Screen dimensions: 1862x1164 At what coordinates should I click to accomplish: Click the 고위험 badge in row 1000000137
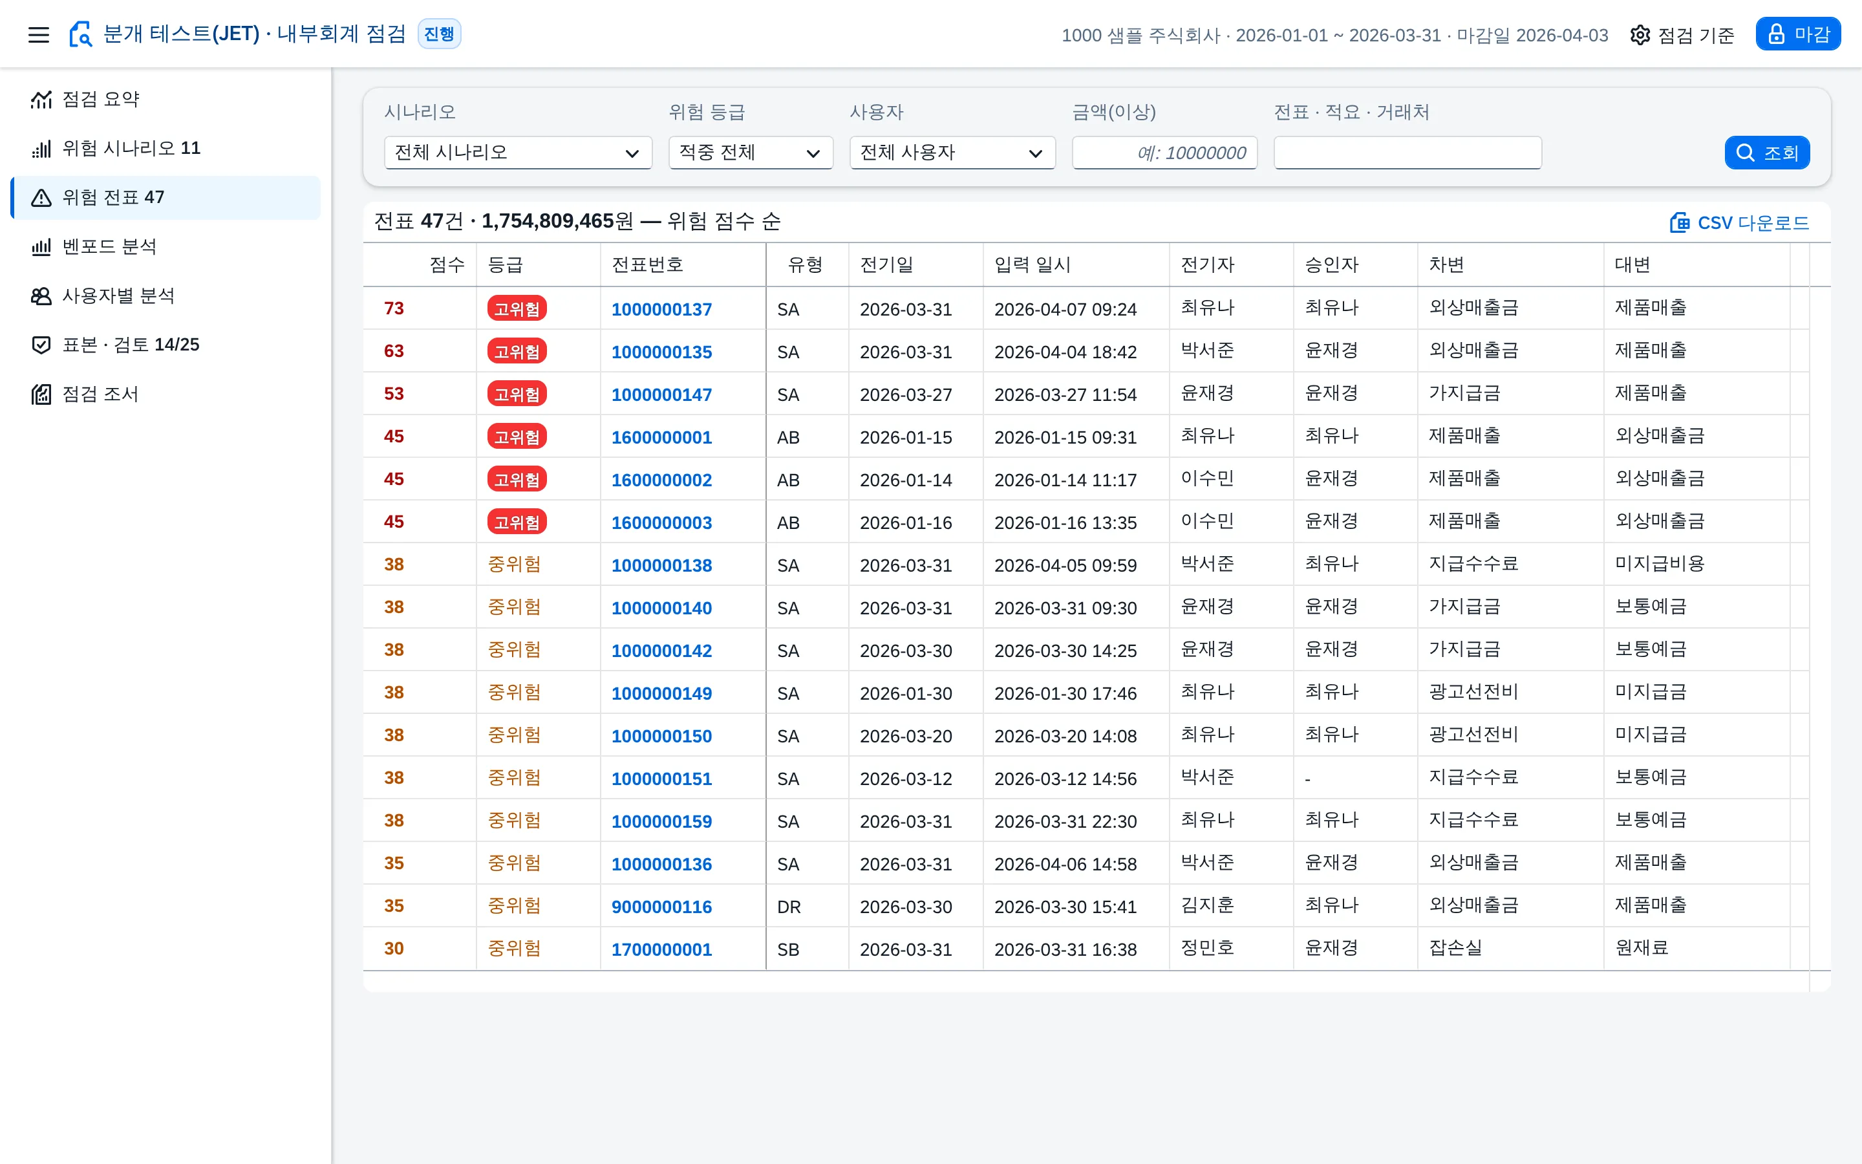click(517, 308)
